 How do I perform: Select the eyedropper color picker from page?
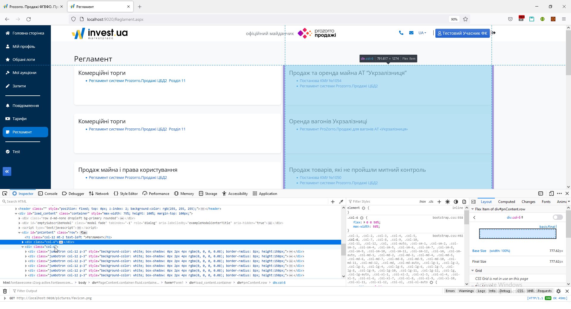click(341, 201)
